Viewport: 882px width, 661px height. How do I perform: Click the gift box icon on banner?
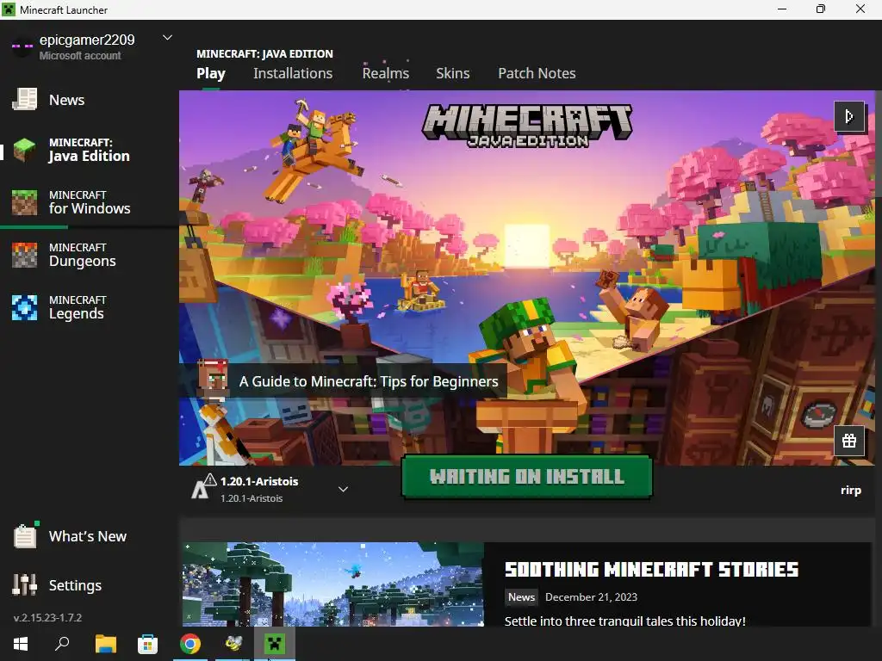(x=849, y=441)
